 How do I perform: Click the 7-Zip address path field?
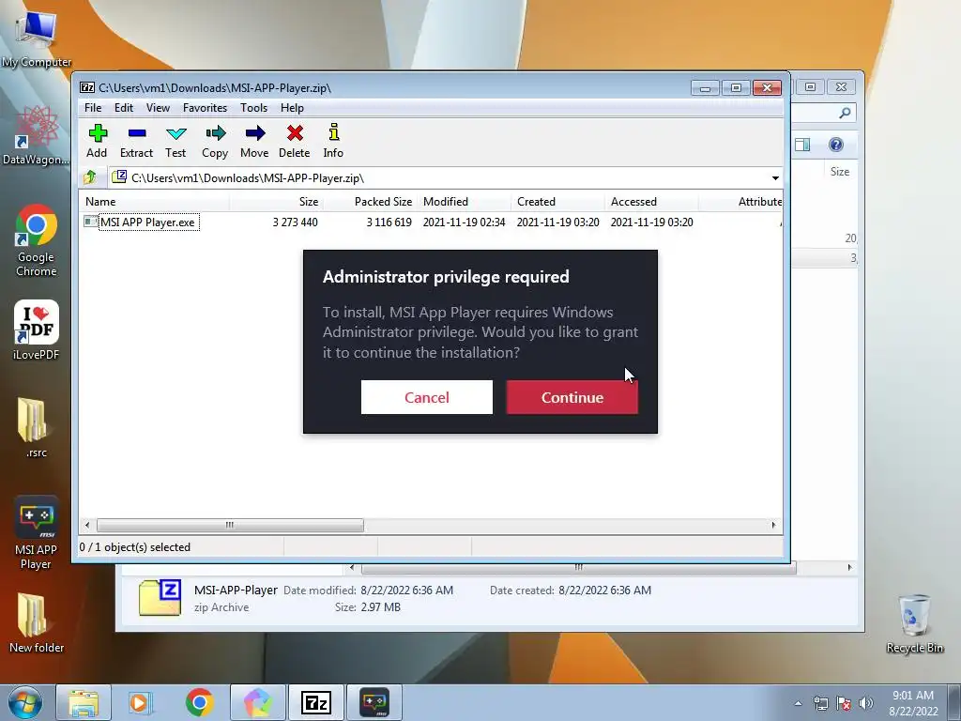[444, 177]
